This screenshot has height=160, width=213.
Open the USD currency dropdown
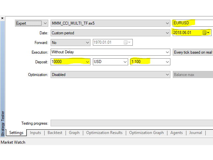(125, 62)
